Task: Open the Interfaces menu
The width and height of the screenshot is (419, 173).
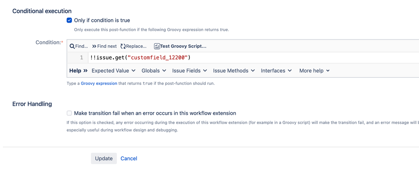Action: pos(276,71)
